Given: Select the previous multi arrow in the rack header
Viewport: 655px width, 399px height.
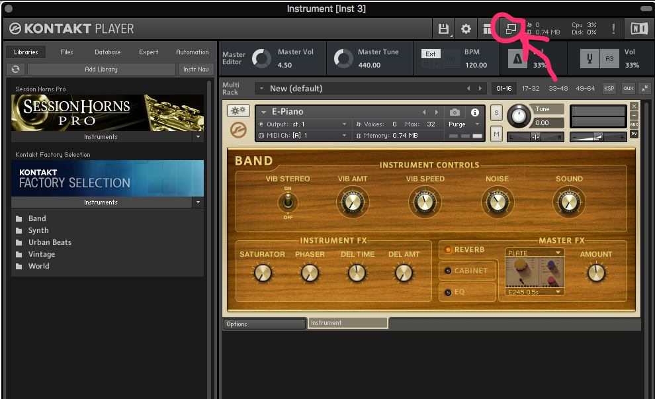Looking at the screenshot, I should pos(468,89).
